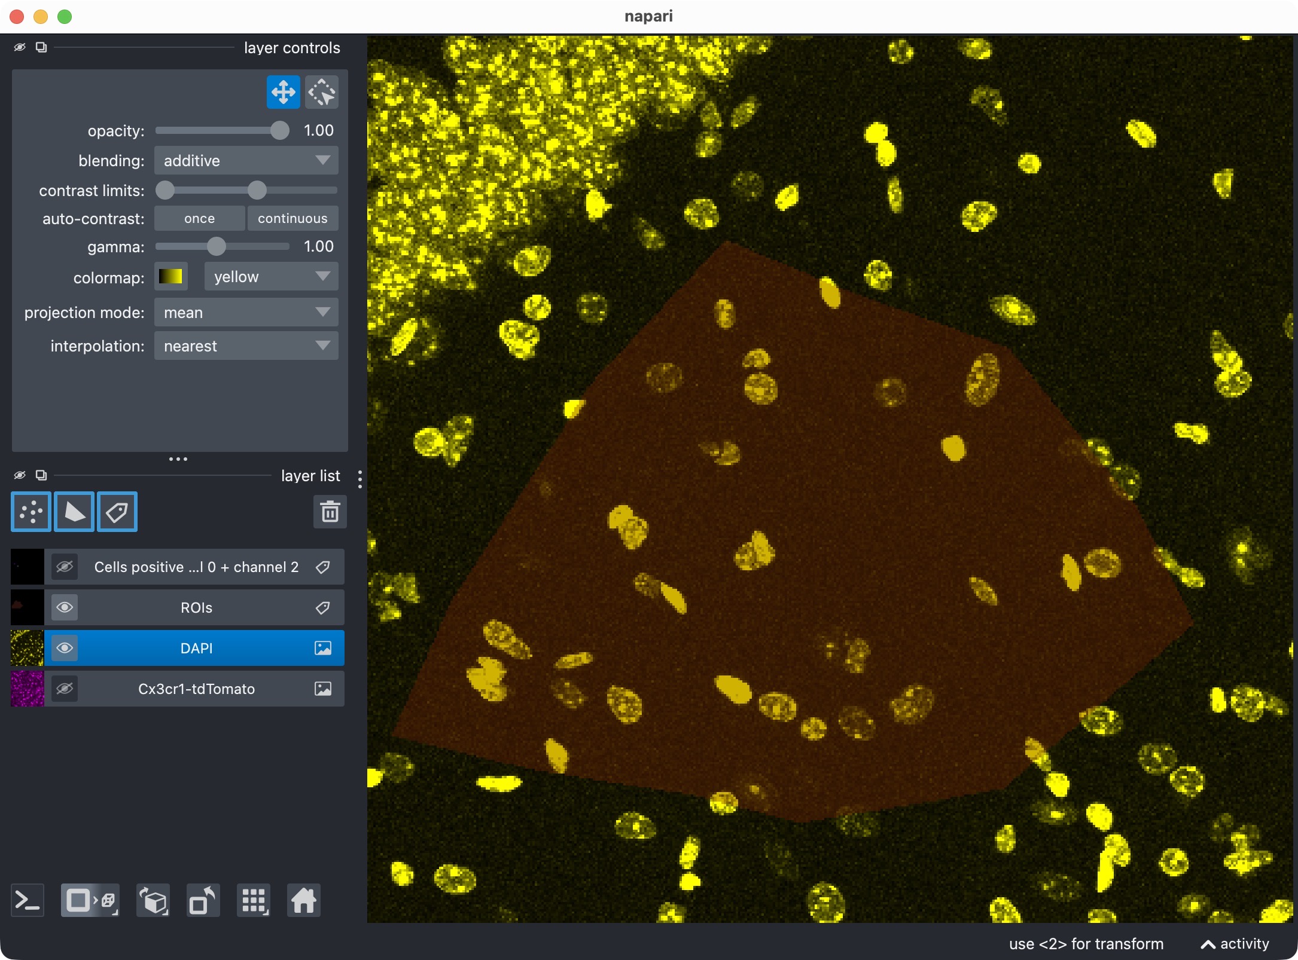Open the projection mode dropdown
The height and width of the screenshot is (960, 1298).
coord(246,313)
